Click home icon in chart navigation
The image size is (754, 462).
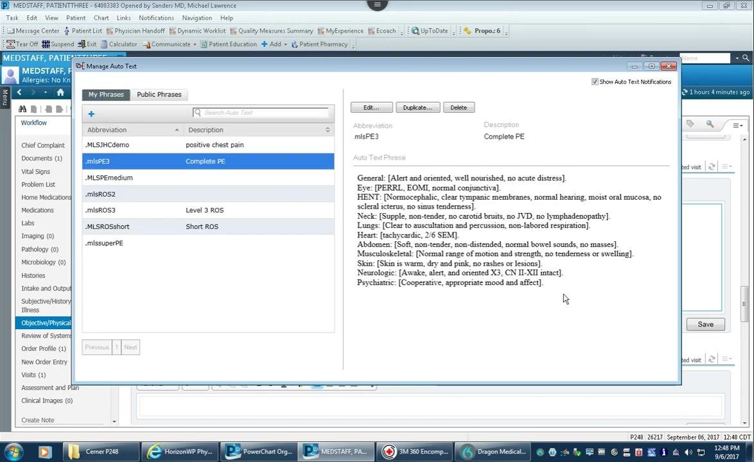click(60, 92)
